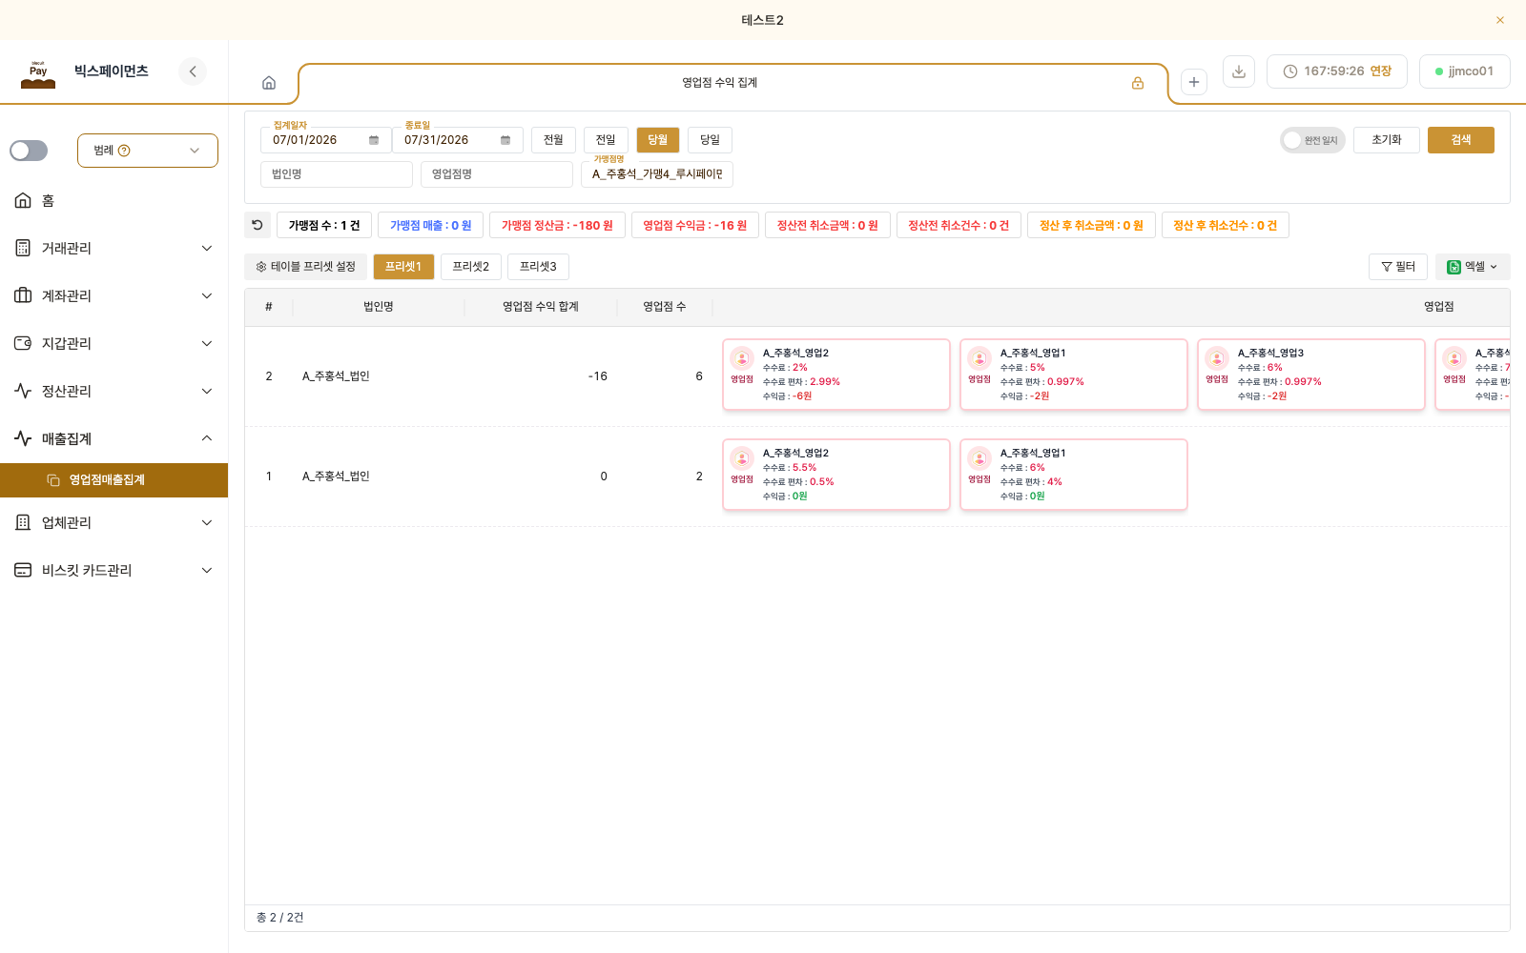
Task: Select 영업점매출집계 in the sidebar
Action: pyautogui.click(x=114, y=480)
